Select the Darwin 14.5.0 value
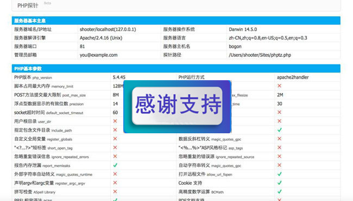 click(x=243, y=29)
